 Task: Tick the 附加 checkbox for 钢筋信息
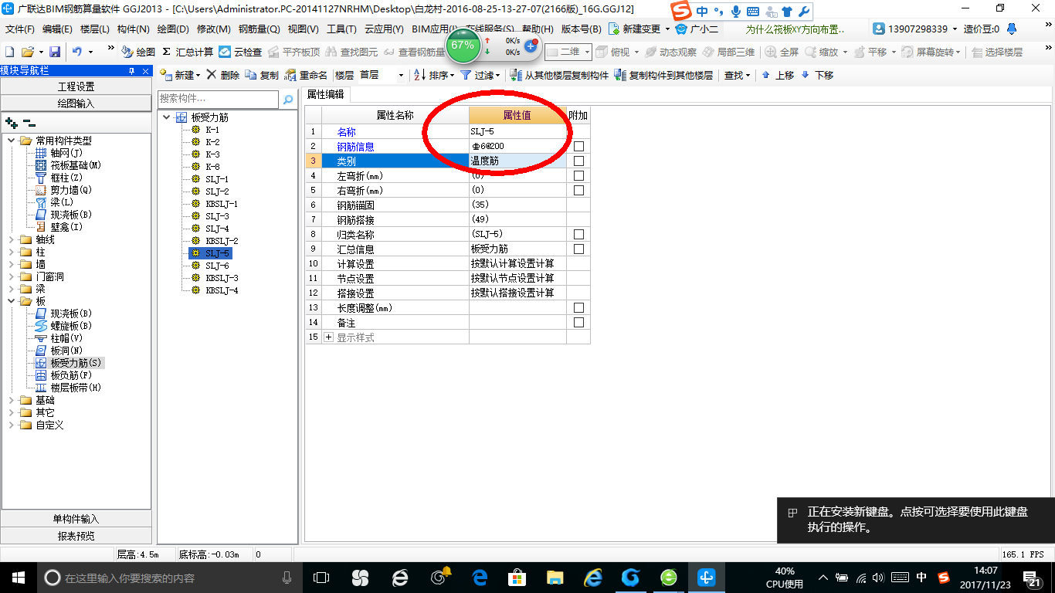click(x=578, y=146)
